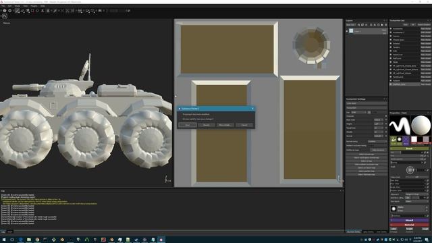Click Discard in the dialog
Screen dimensions: 432x243
pyautogui.click(x=207, y=125)
